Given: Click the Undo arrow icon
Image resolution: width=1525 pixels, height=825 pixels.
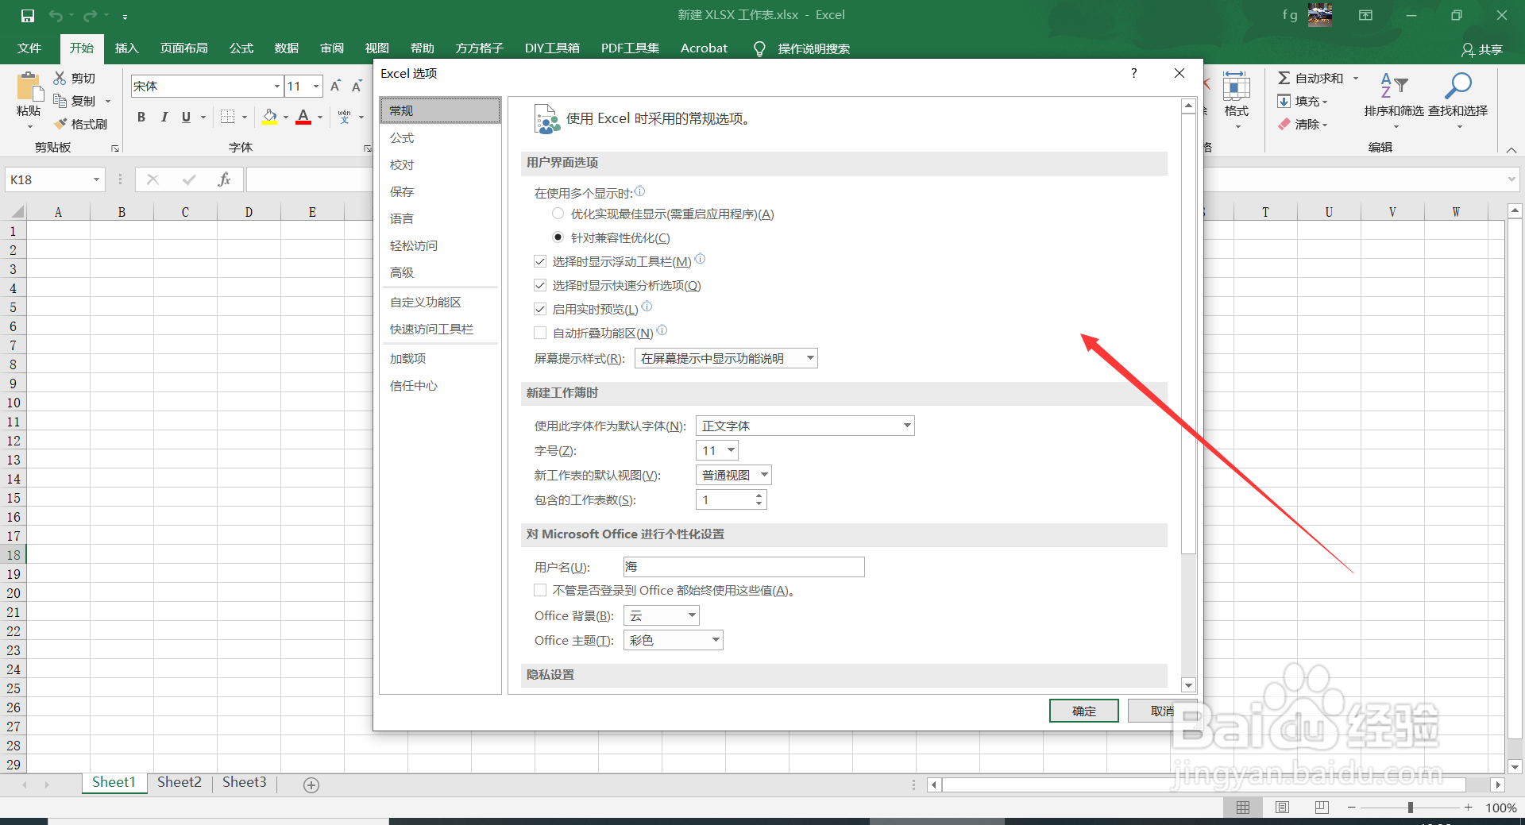Looking at the screenshot, I should click(x=55, y=15).
